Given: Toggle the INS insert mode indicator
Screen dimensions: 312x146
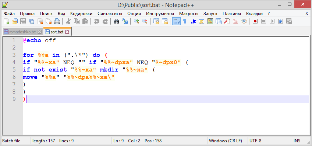Looking at the screenshot, I should pos(297,141).
